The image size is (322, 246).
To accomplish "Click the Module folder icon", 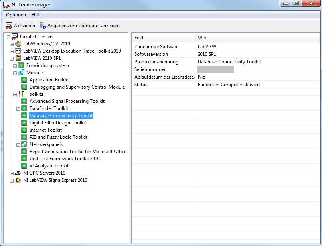I will 21,73.
